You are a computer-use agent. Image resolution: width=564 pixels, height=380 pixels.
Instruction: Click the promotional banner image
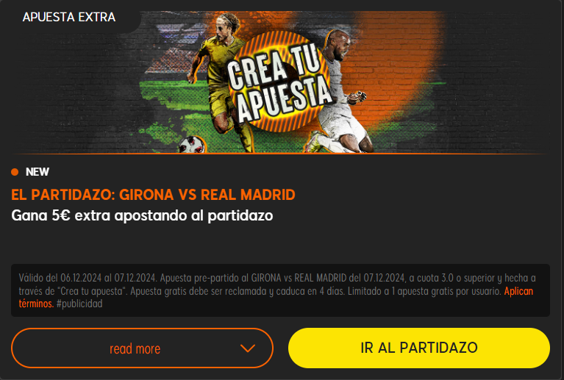(x=281, y=82)
